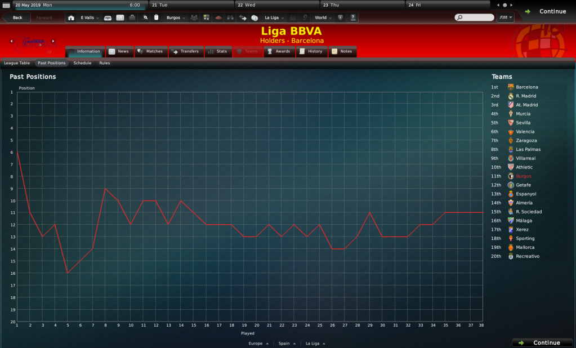
Task: Open the finances coins icon
Action: tap(254, 17)
